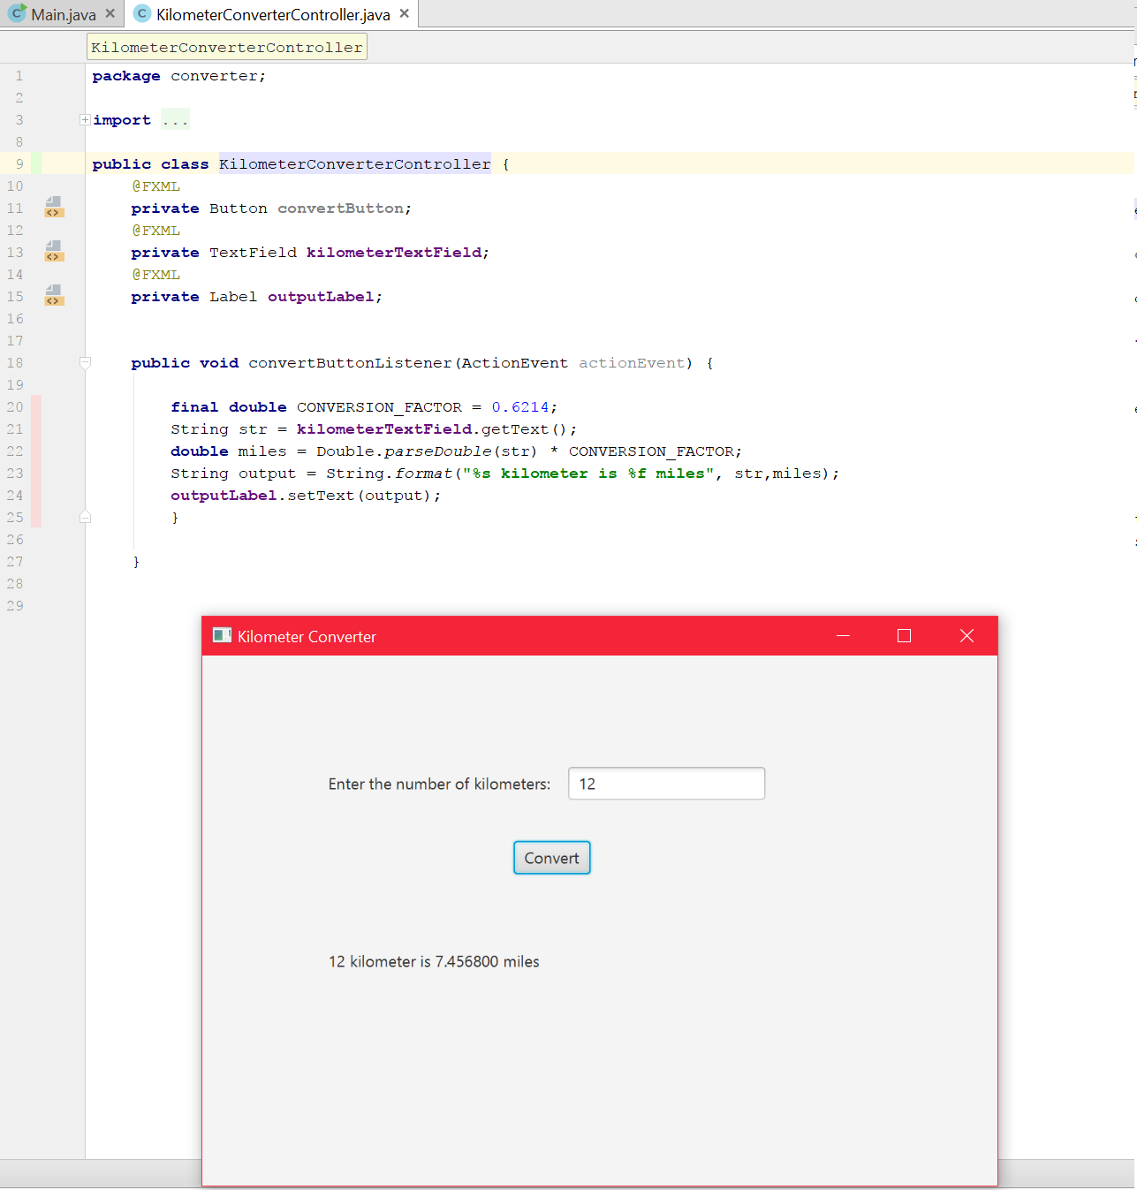1137x1190 pixels.
Task: Click the actionEvent parameter name
Action: click(x=632, y=363)
